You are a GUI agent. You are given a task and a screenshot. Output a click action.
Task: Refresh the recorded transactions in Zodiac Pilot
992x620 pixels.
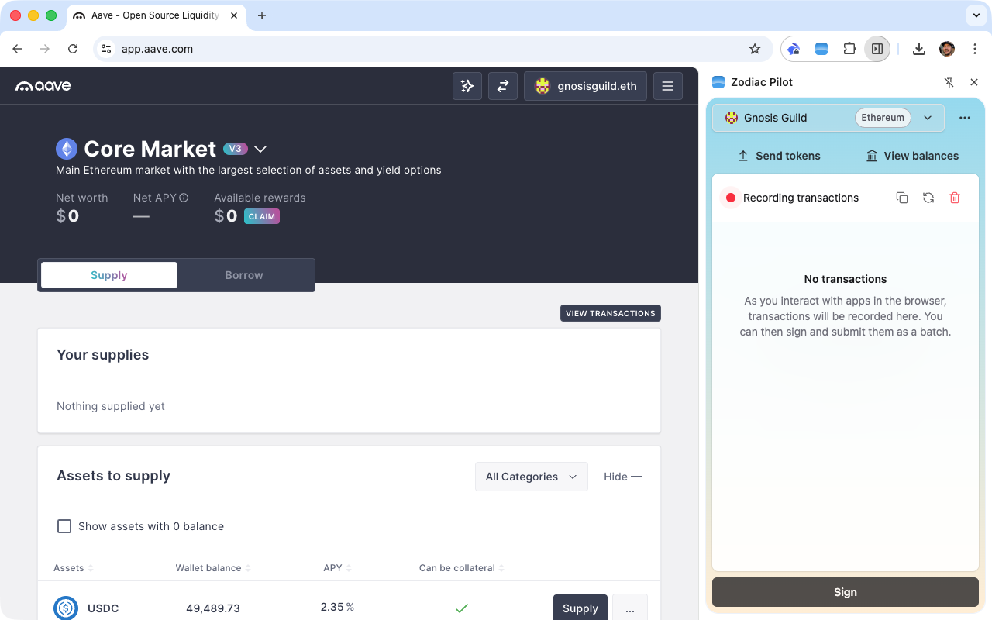click(x=928, y=198)
